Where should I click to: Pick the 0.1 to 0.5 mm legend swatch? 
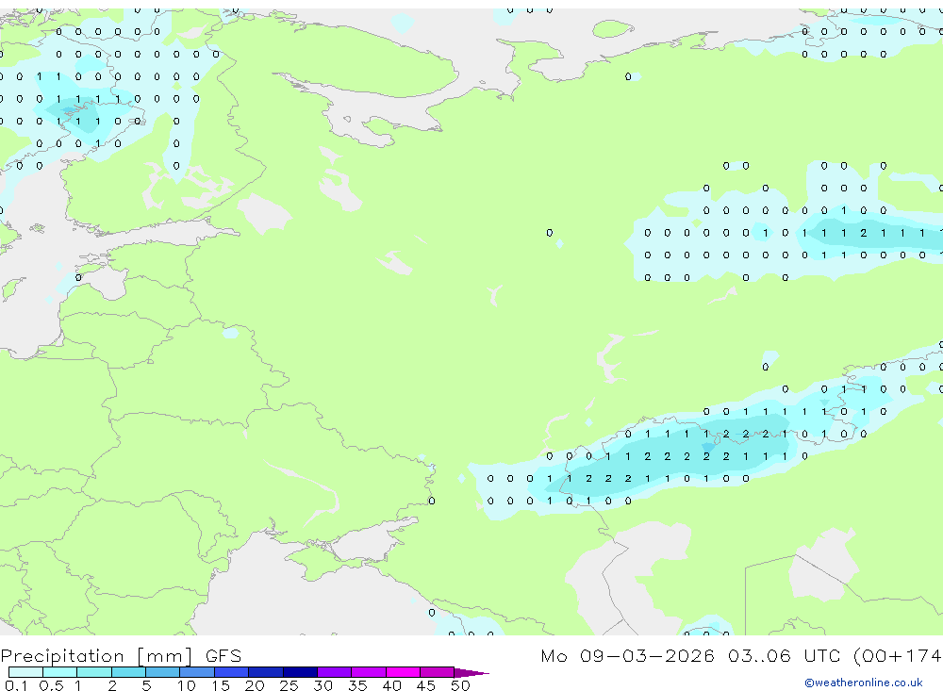tap(25, 672)
